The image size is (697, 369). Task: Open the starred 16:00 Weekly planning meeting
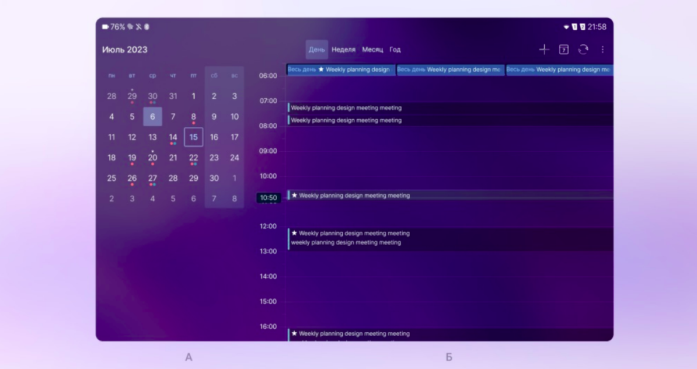pyautogui.click(x=450, y=335)
